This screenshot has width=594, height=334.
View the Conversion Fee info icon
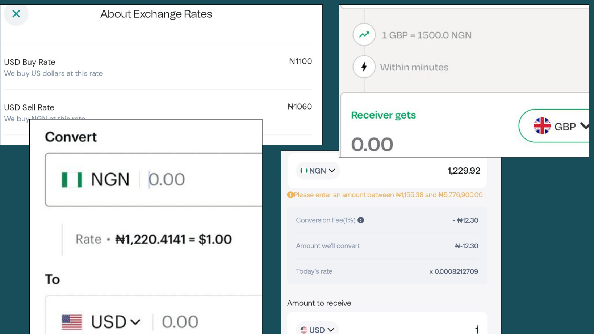pos(361,220)
